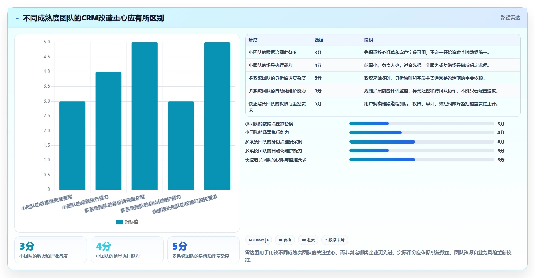Image resolution: width=535 pixels, height=278 pixels.
Task: Click the chart bar for 小团队的数据治理准备度
Action: click(72, 145)
